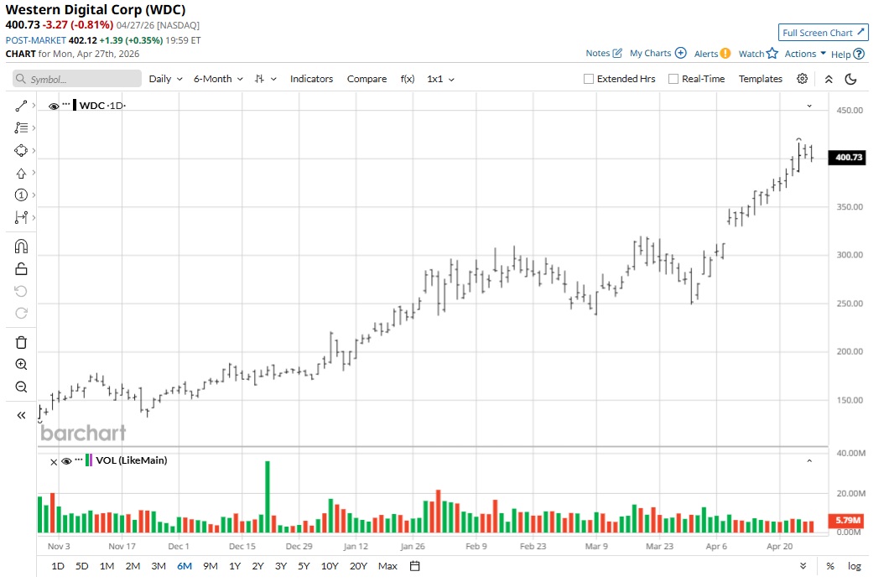
Task: Open the f(x) expressions menu
Action: click(x=407, y=79)
